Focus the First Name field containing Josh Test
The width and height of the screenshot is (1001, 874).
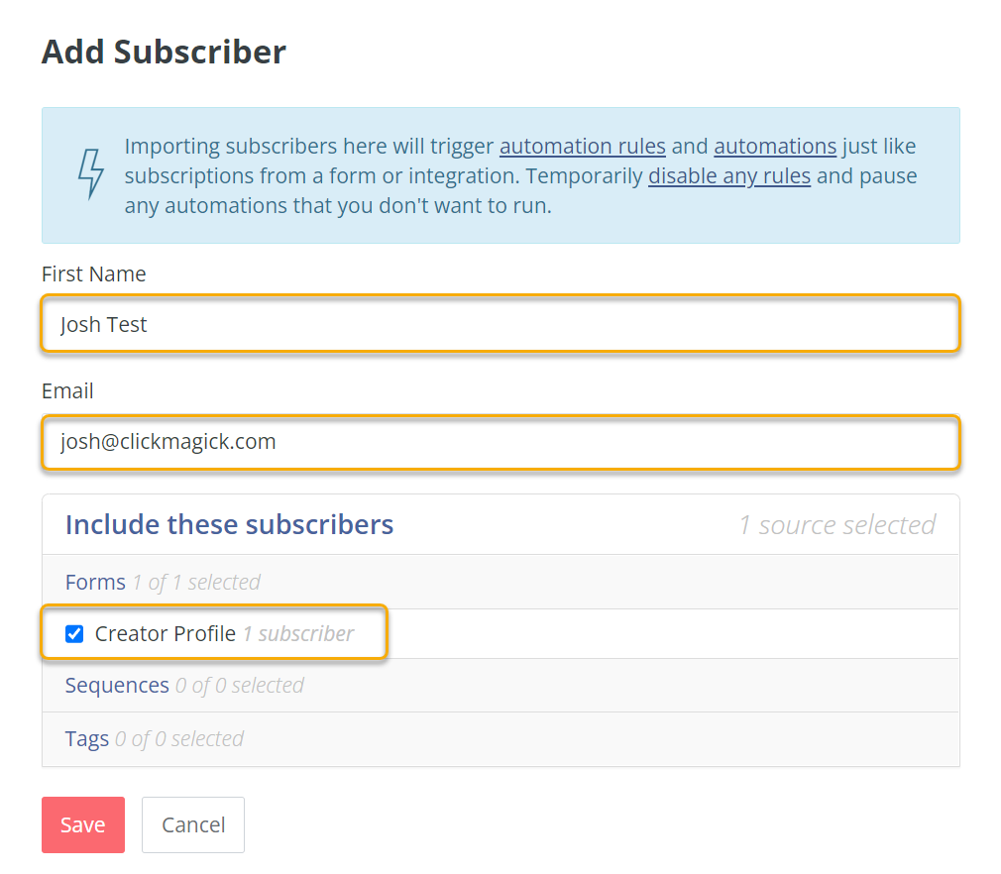pyautogui.click(x=500, y=324)
